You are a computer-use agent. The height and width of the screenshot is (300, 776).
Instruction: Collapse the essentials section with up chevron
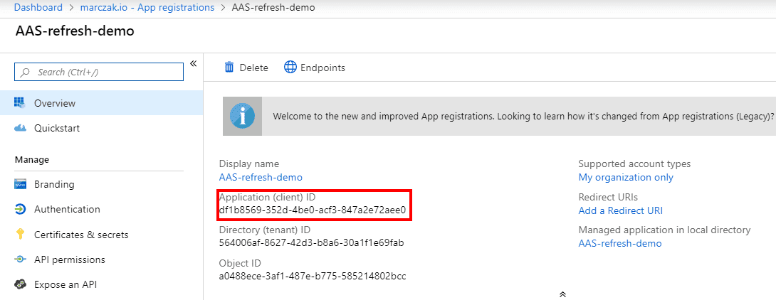click(x=562, y=293)
